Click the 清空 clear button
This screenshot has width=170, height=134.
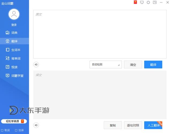point(133,65)
